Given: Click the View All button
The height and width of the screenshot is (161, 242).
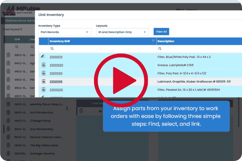Looking at the screenshot, I should pos(161,31).
